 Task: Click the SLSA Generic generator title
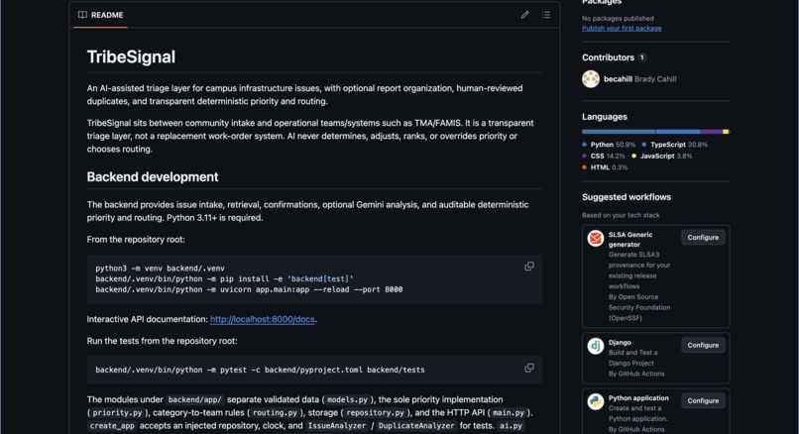point(630,240)
